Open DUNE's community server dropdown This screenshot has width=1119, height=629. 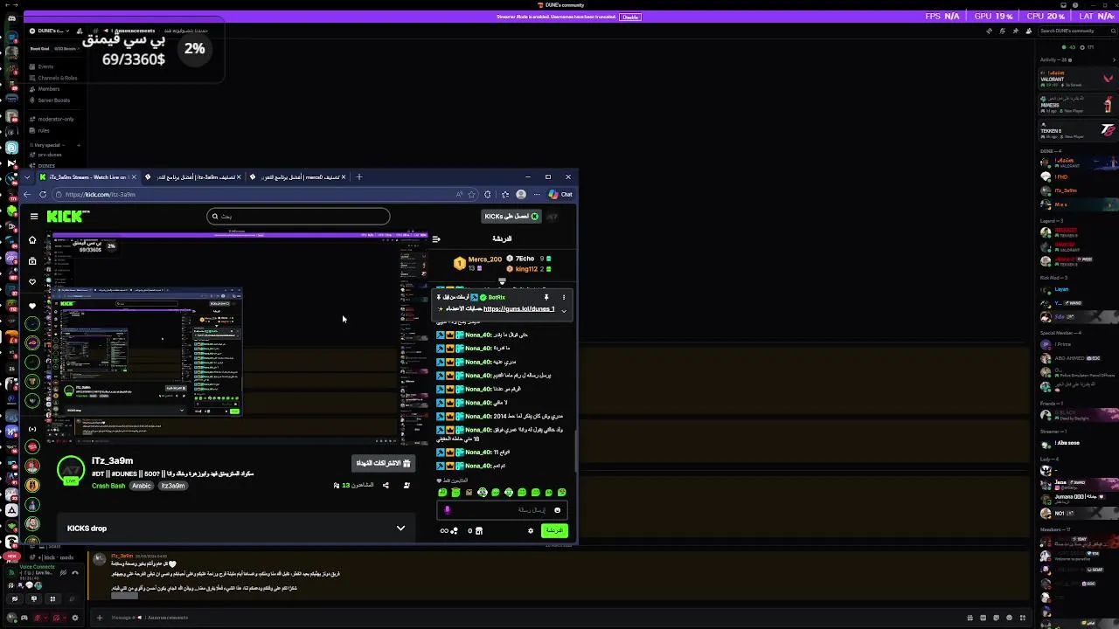tap(54, 31)
